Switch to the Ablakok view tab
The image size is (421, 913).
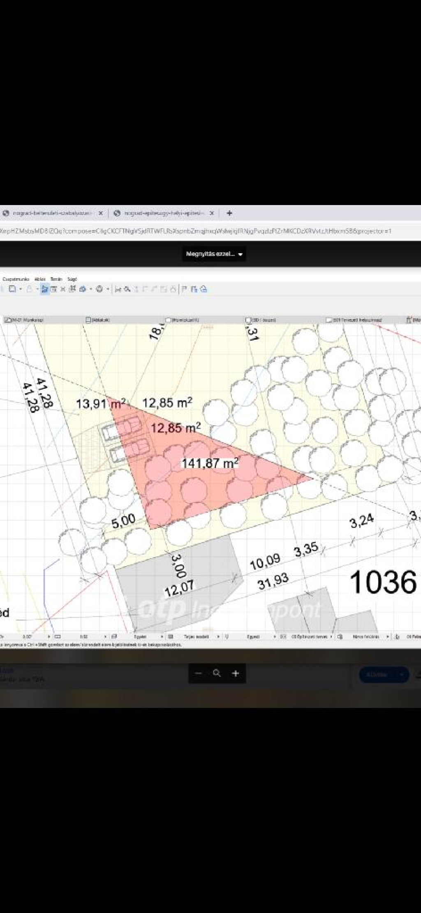(x=99, y=320)
